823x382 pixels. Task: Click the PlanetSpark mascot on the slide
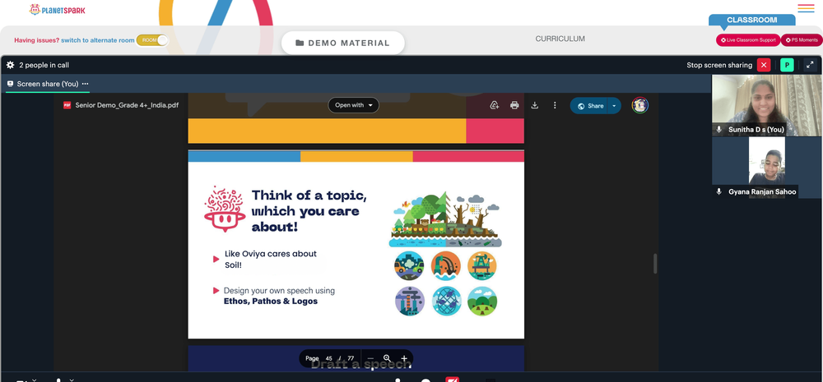pyautogui.click(x=225, y=209)
